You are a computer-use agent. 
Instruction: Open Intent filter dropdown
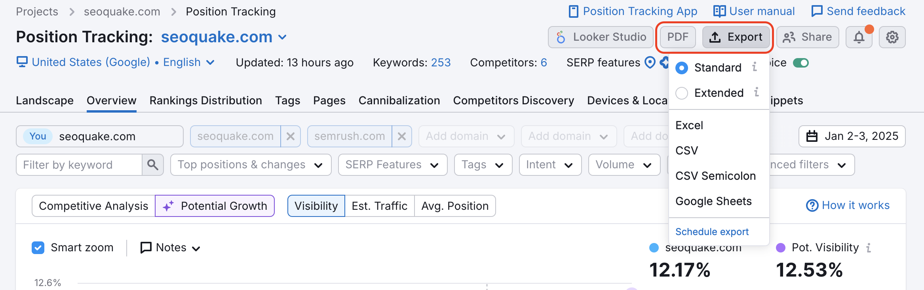point(550,165)
